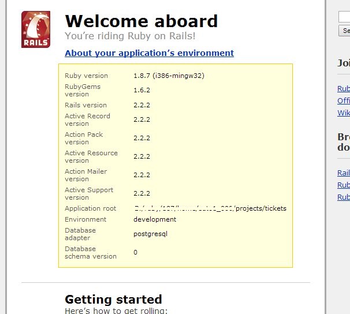Click the Action Pack version label

click(84, 139)
